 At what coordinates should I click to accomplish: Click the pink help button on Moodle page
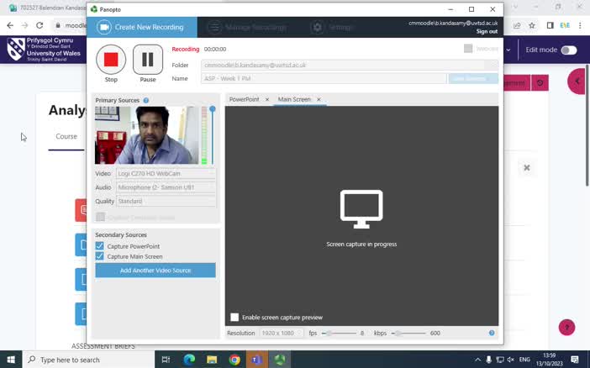[566, 327]
